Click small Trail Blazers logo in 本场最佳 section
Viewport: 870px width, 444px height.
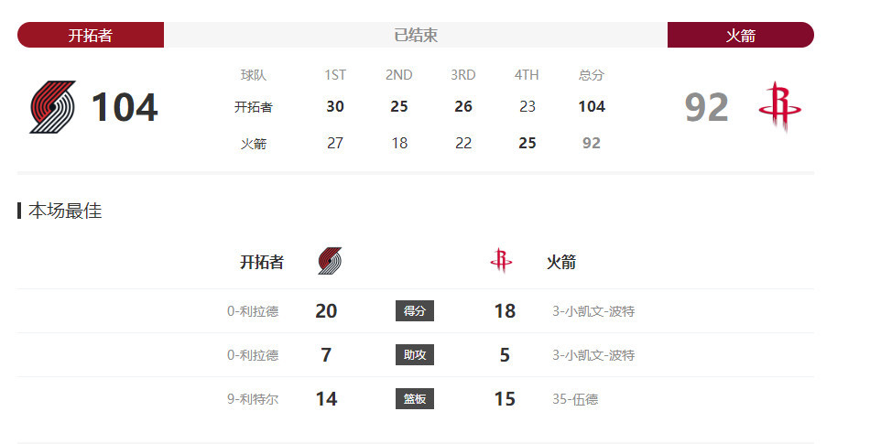click(x=330, y=261)
